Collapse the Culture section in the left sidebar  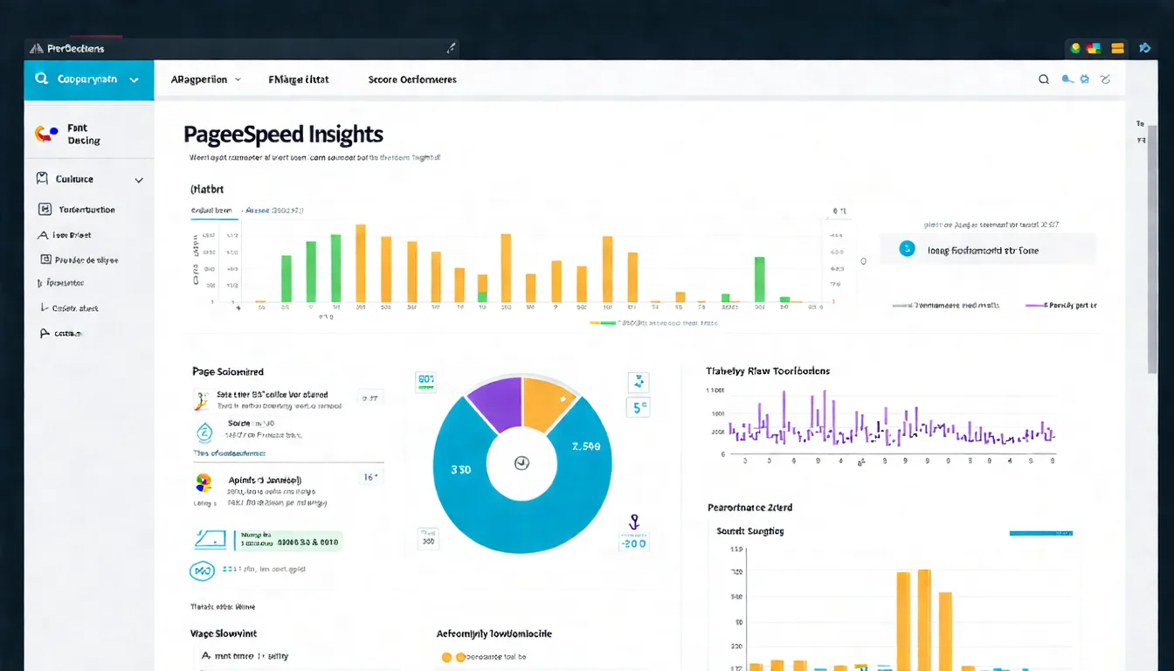(x=138, y=179)
